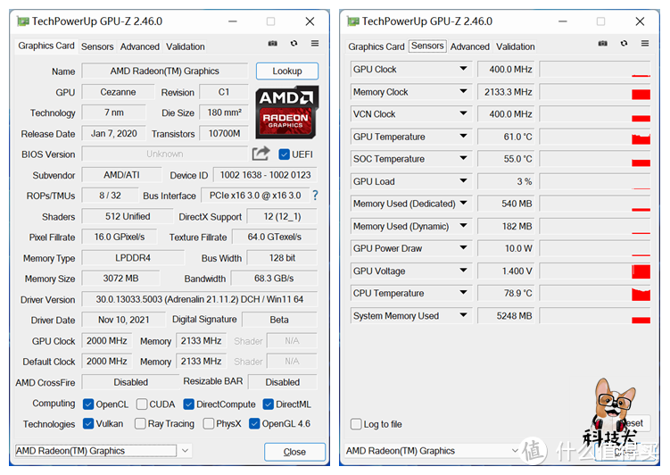Toggle the Vulkan checkbox
Viewport: 670px width, 475px height.
[x=88, y=424]
